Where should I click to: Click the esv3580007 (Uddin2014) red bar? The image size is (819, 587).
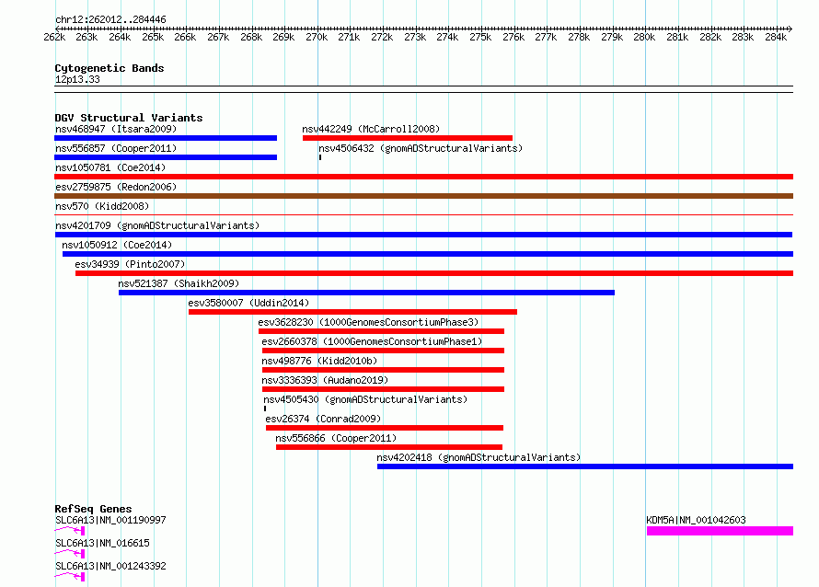pyautogui.click(x=352, y=312)
